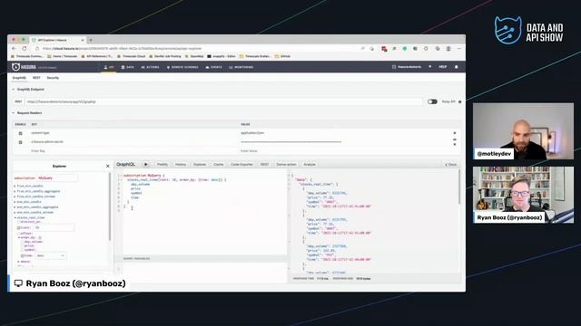Check price under order_by

(23, 245)
